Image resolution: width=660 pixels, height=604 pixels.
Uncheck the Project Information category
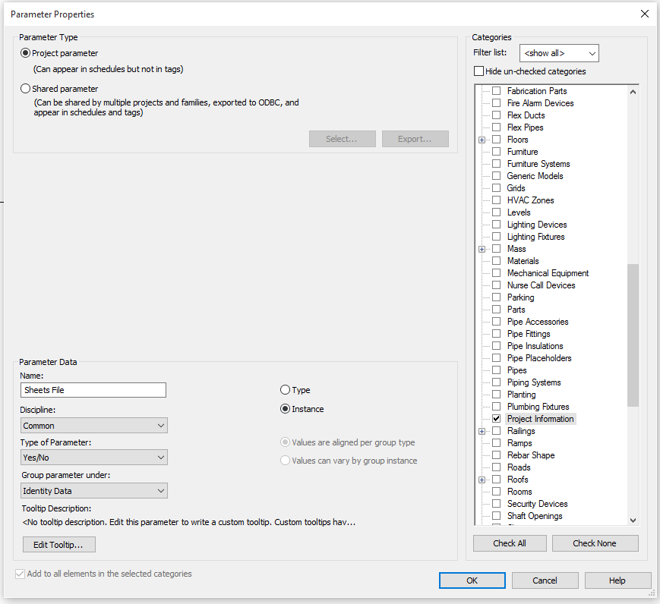click(x=497, y=418)
